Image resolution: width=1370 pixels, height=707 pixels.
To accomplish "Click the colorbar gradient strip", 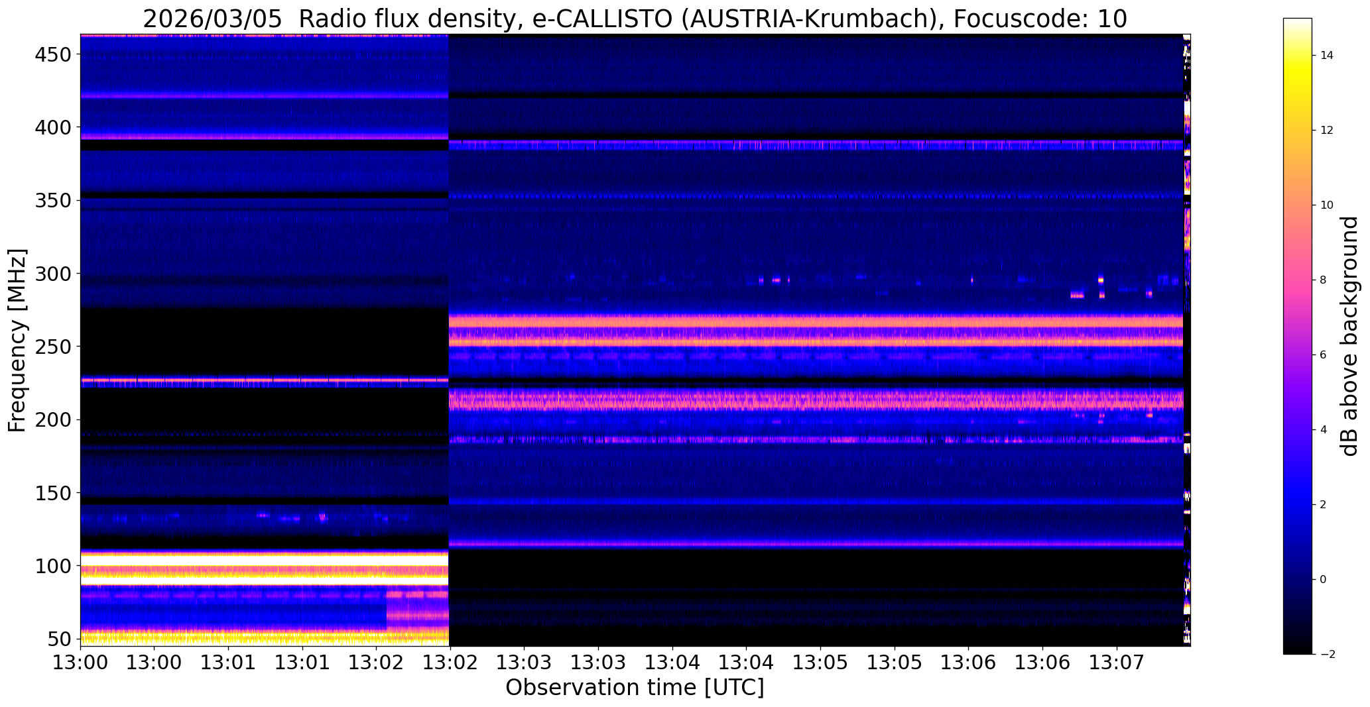I will (1298, 336).
